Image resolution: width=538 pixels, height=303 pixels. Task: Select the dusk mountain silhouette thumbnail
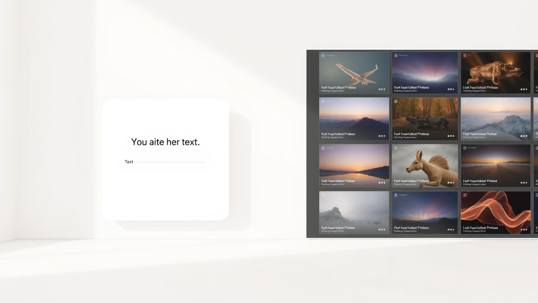click(x=354, y=119)
